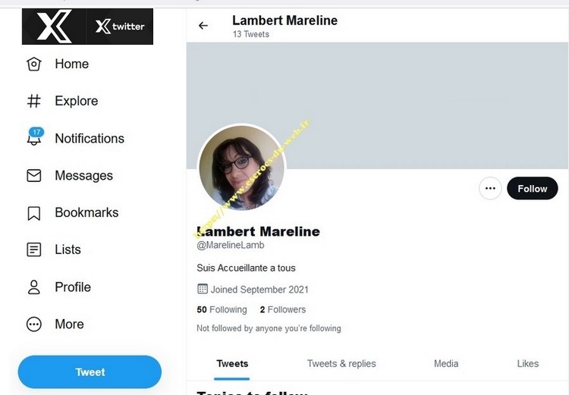569x395 pixels.
Task: Switch to the Tweets tab
Action: pos(232,364)
